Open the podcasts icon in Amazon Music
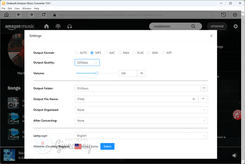This screenshot has width=245, height=164. coord(58,26)
